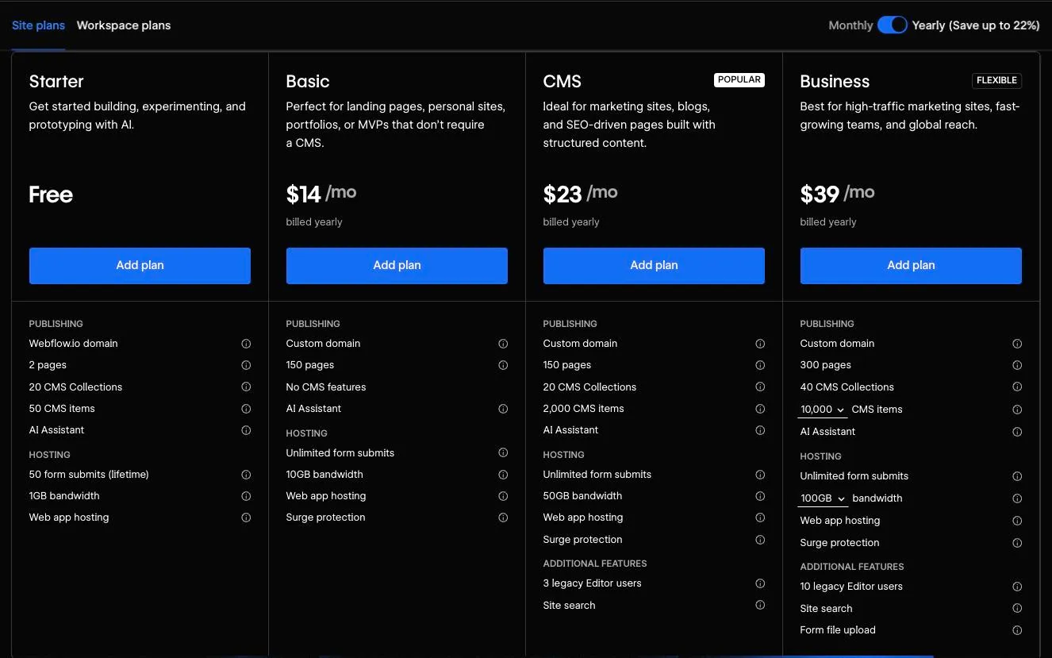Add the CMS plan at $23/mo
The image size is (1052, 658).
654,265
